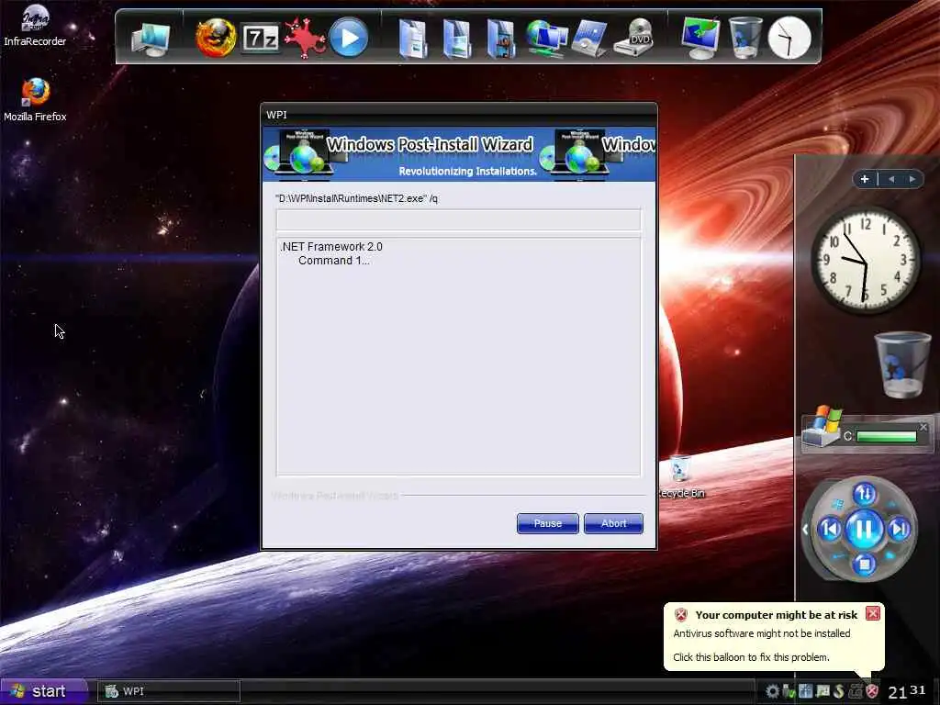Open InfraRecorder desktop shortcut
The height and width of the screenshot is (705, 940).
(x=36, y=25)
